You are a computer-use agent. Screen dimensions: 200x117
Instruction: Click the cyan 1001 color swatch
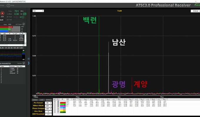click(x=63, y=107)
